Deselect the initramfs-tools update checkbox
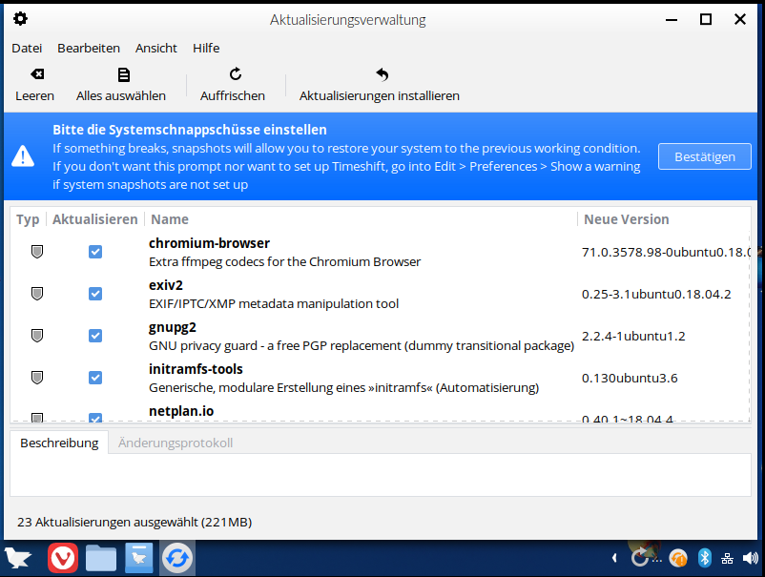Image resolution: width=765 pixels, height=577 pixels. pos(95,378)
